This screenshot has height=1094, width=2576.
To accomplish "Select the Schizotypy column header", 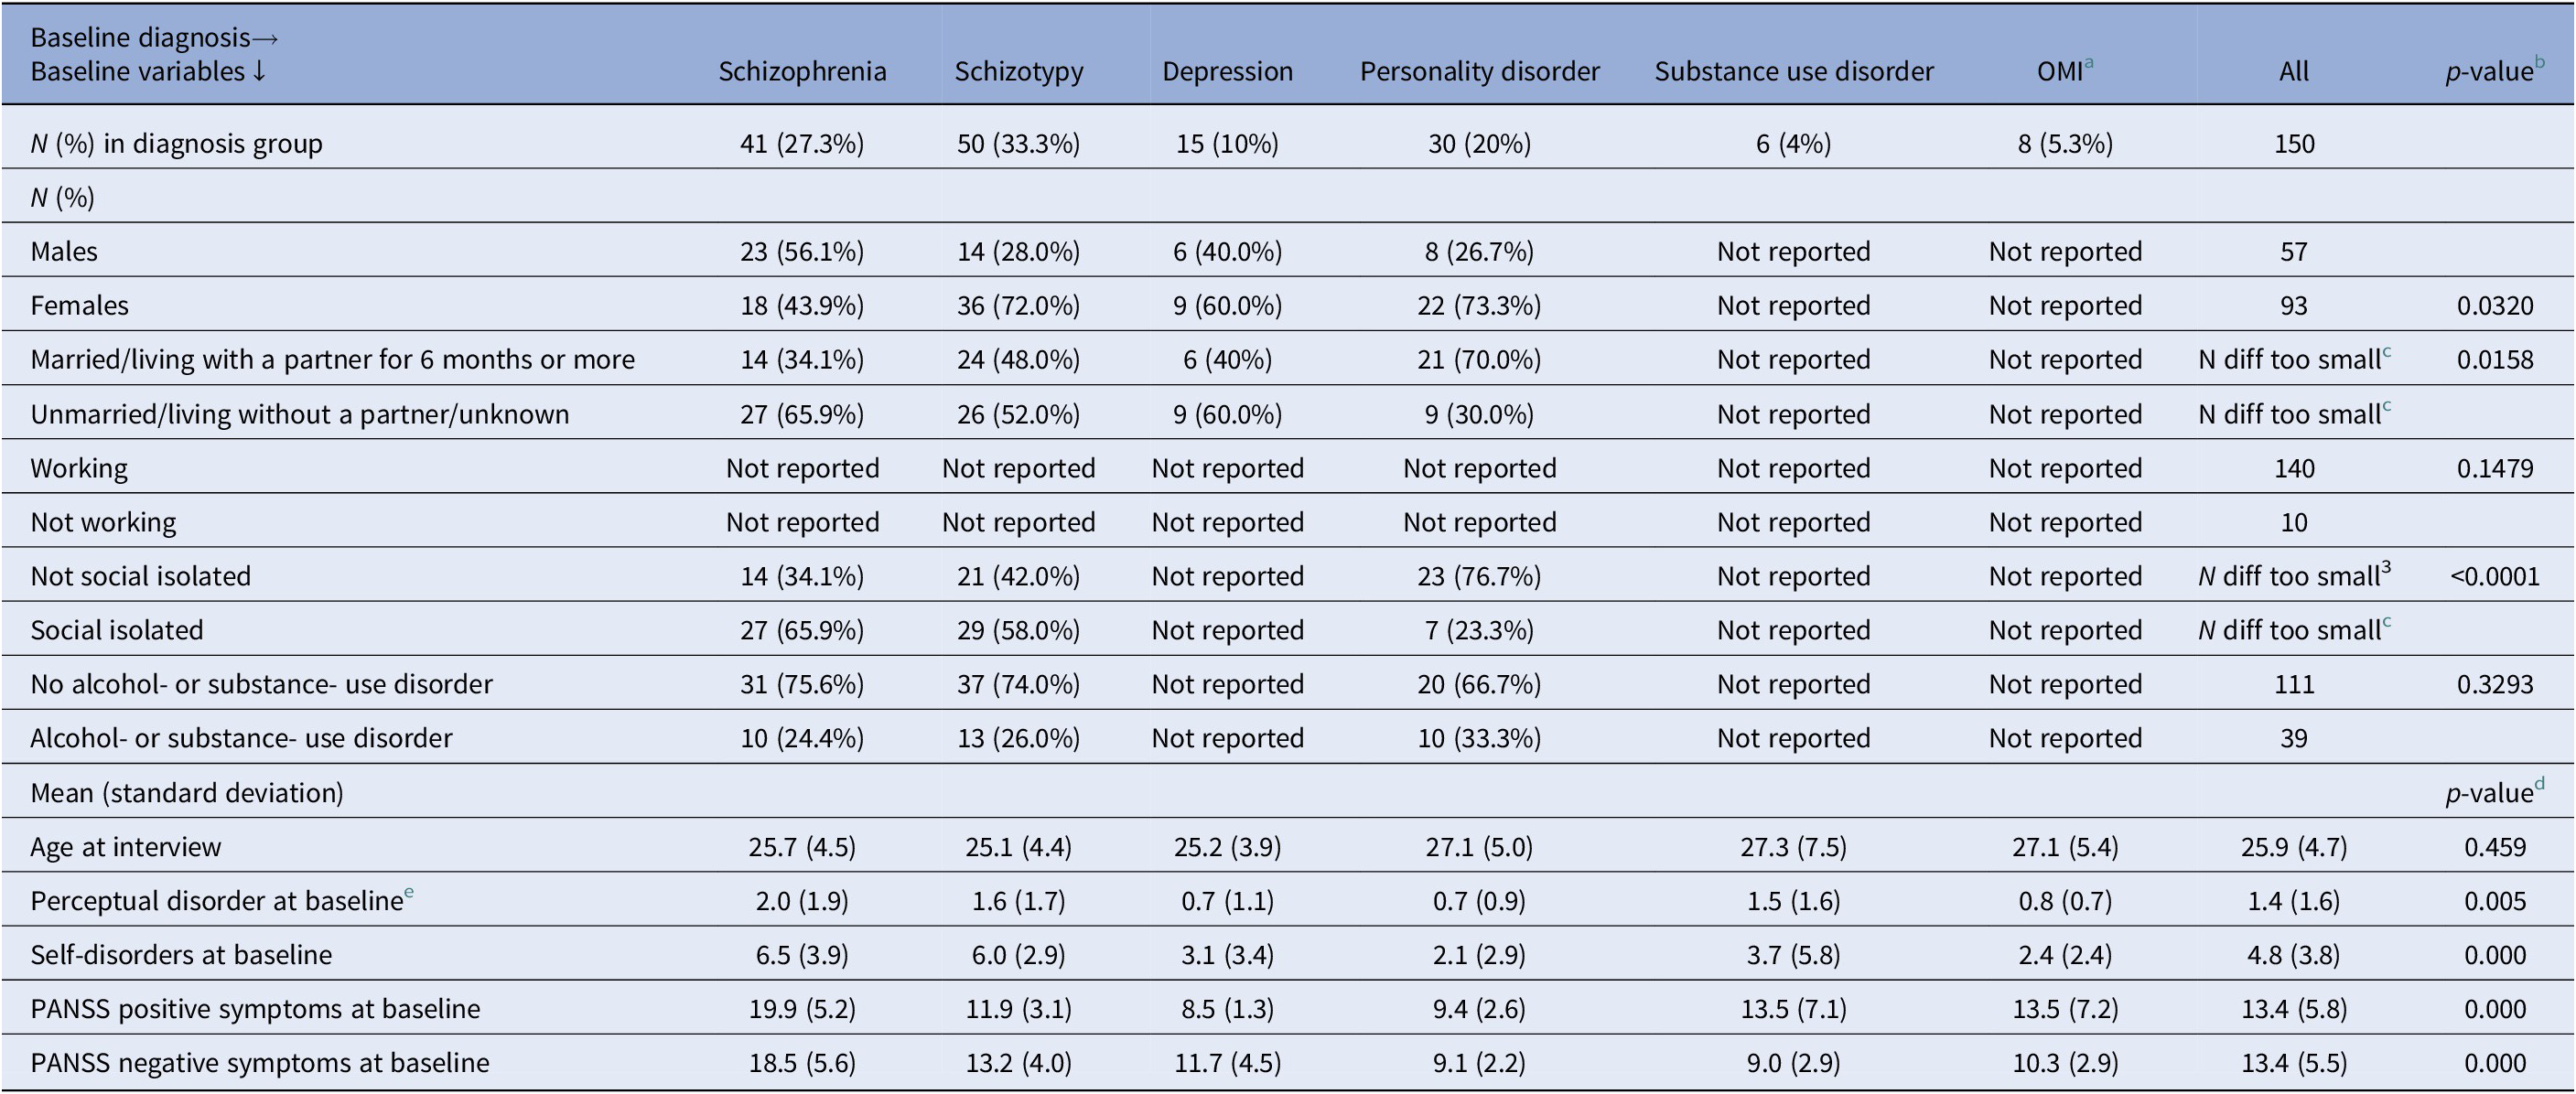I will [x=1018, y=72].
